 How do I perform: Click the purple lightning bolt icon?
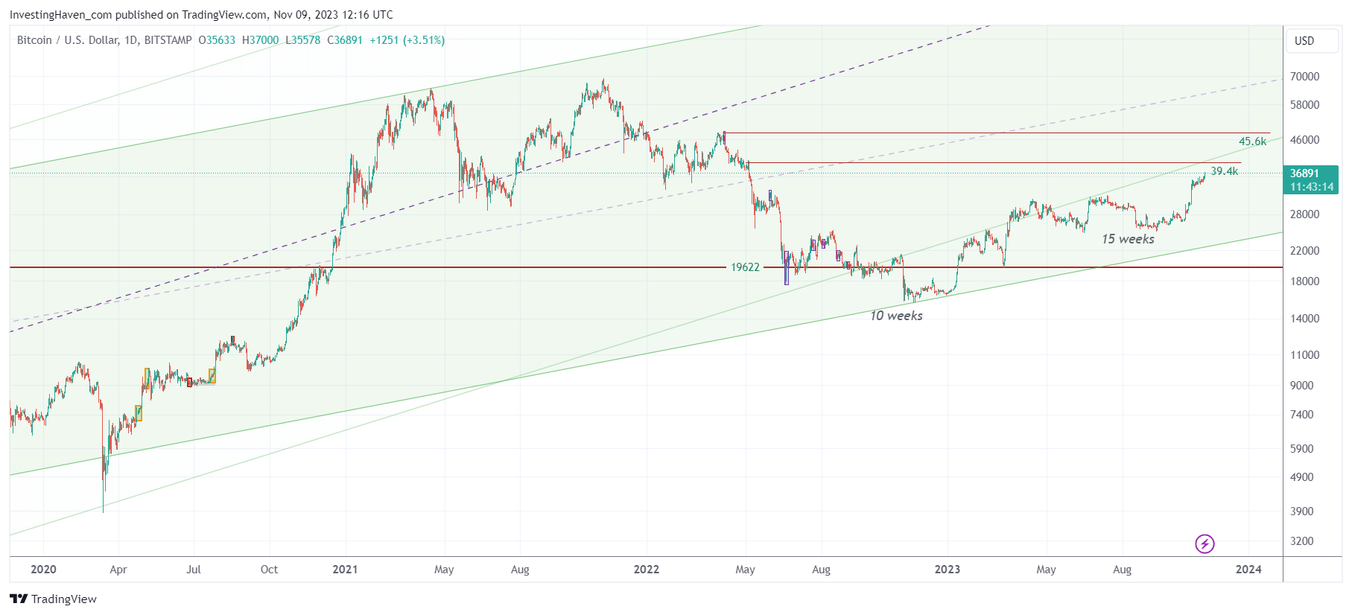click(1205, 544)
